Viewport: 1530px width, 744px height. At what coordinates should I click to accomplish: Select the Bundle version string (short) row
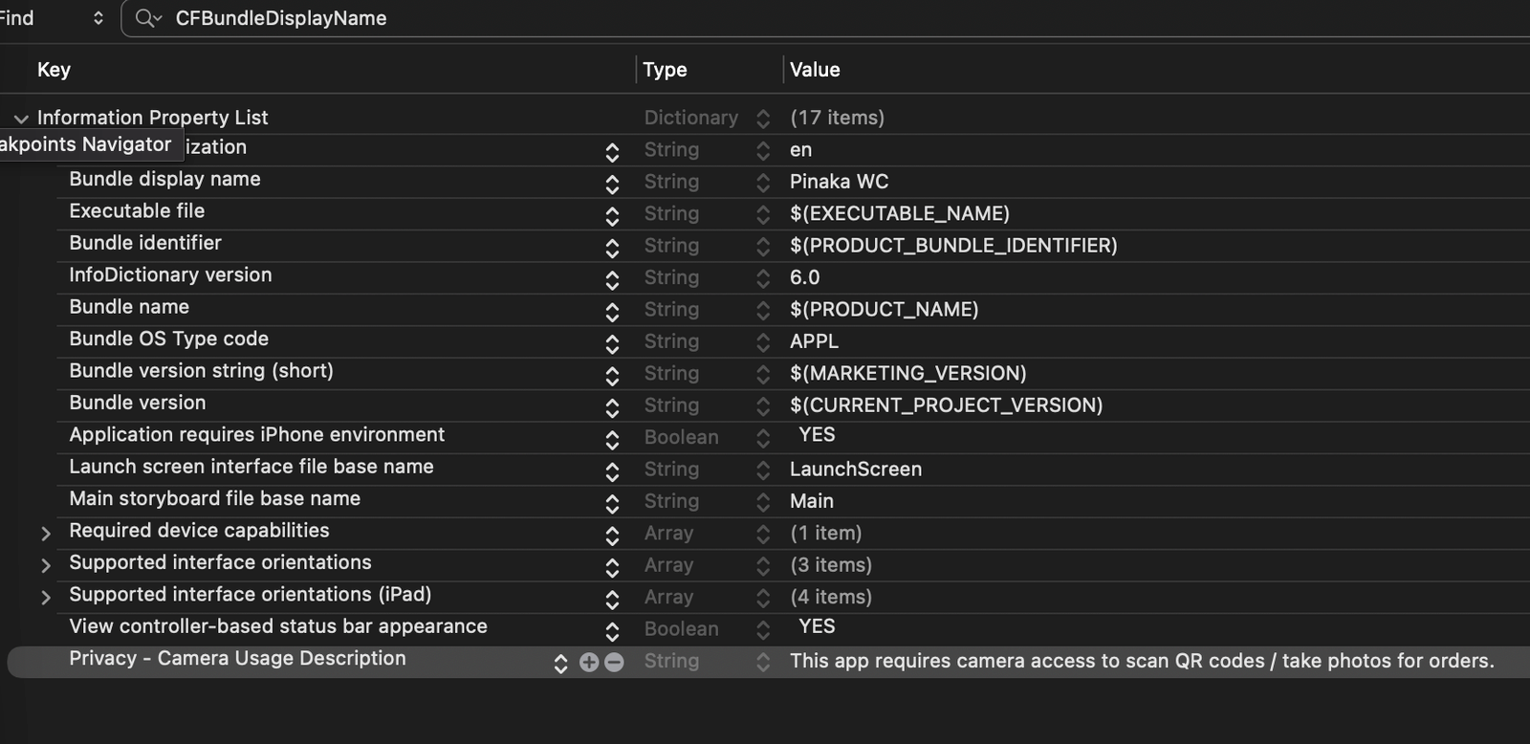click(x=201, y=371)
